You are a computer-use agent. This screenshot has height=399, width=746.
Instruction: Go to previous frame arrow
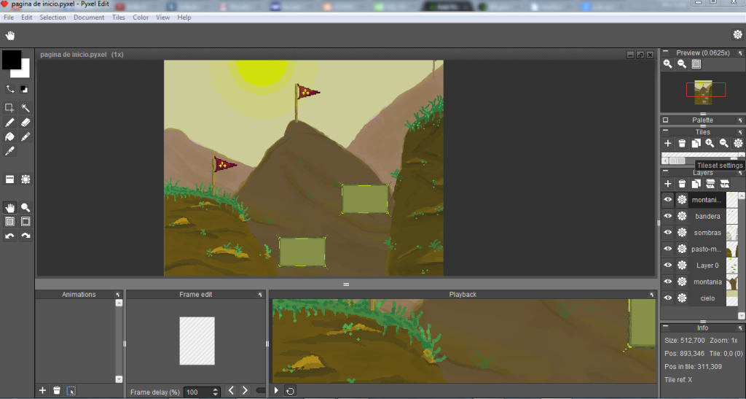231,390
